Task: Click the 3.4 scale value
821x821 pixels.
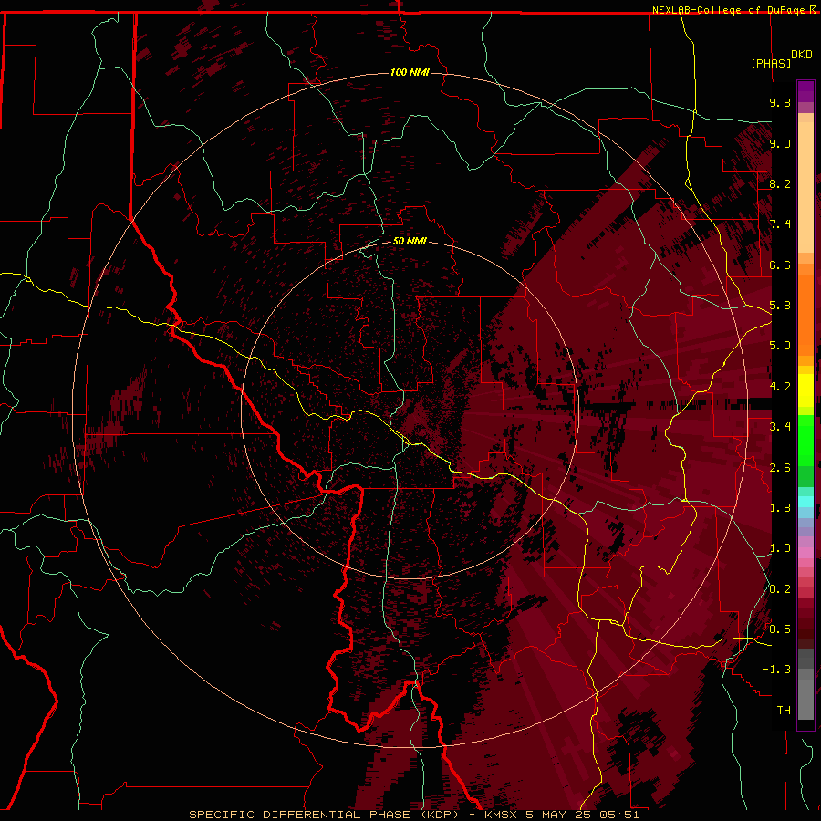Action: [x=780, y=427]
